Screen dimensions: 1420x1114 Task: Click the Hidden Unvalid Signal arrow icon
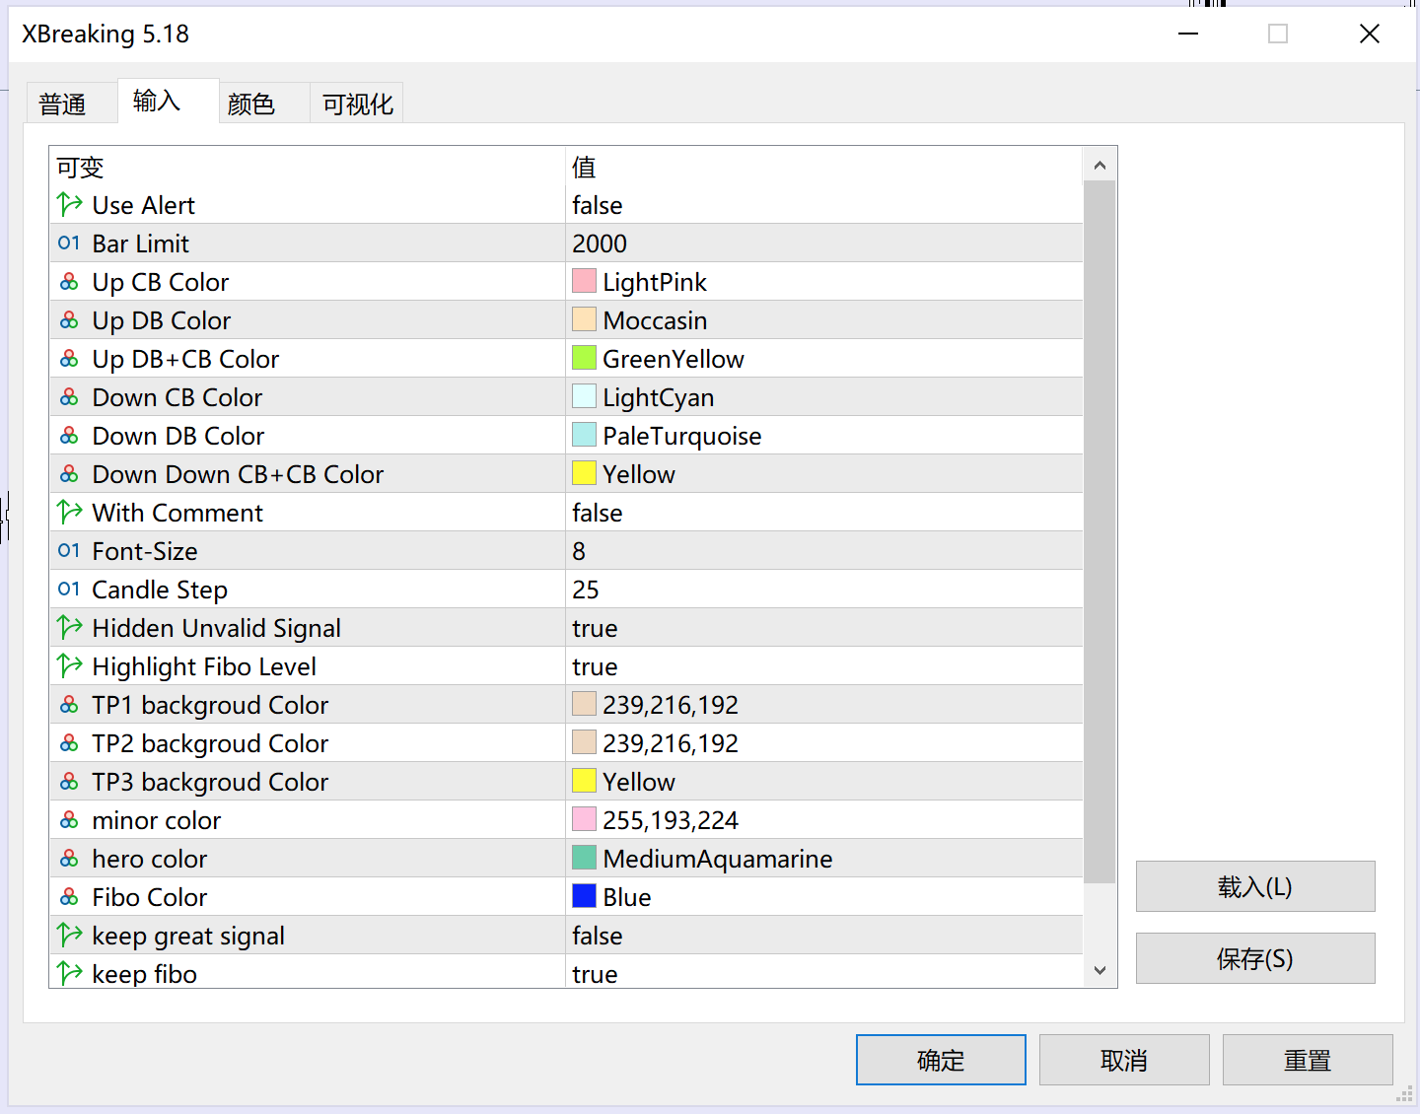[x=69, y=628]
